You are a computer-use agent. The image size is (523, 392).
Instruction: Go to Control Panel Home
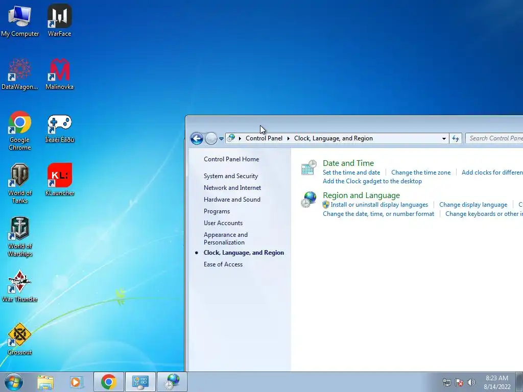(x=231, y=159)
